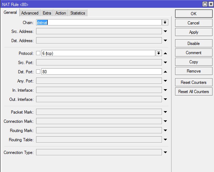Expand the Any. Port field
Viewport: 214px width, 172px height.
(165, 81)
